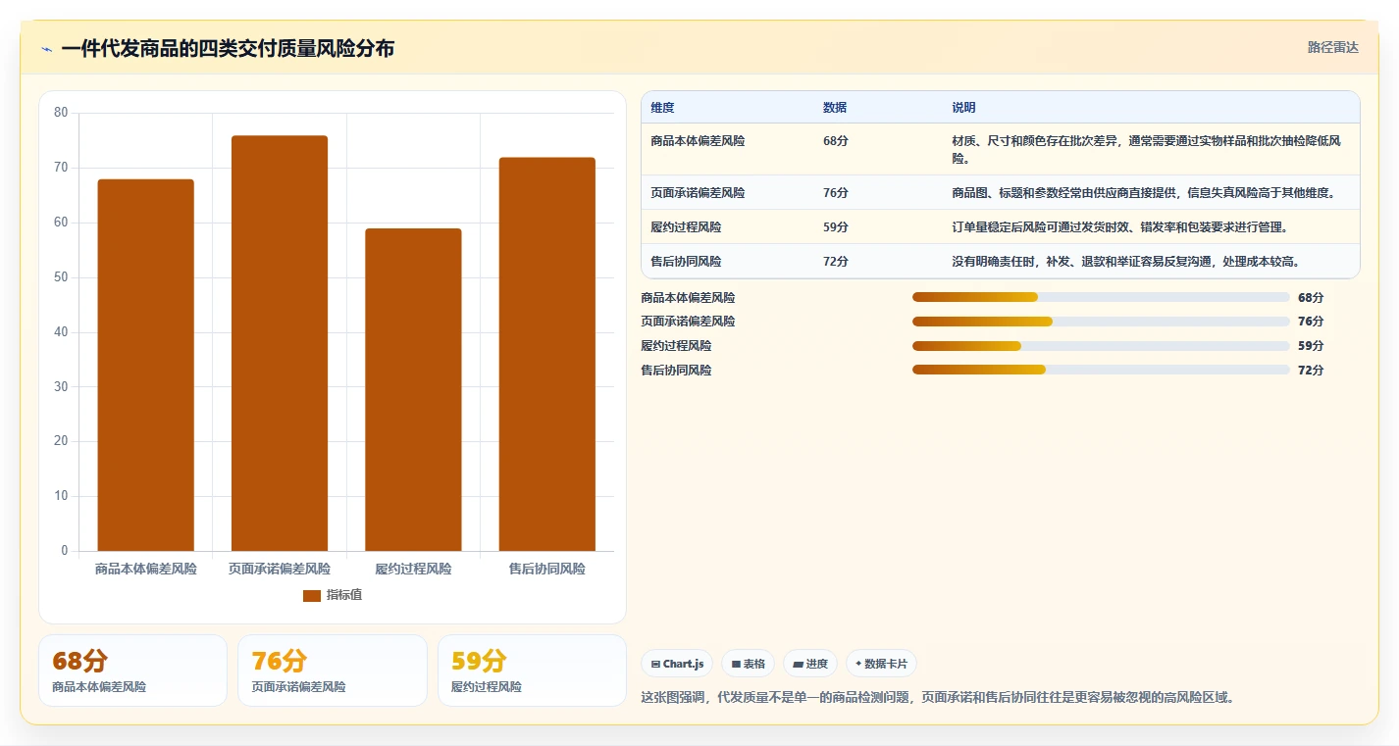Click the summary sentence starting 这张图强调
This screenshot has height=746, width=1399.
click(937, 698)
